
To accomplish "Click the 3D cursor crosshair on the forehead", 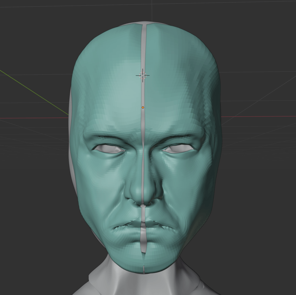I will click(143, 75).
